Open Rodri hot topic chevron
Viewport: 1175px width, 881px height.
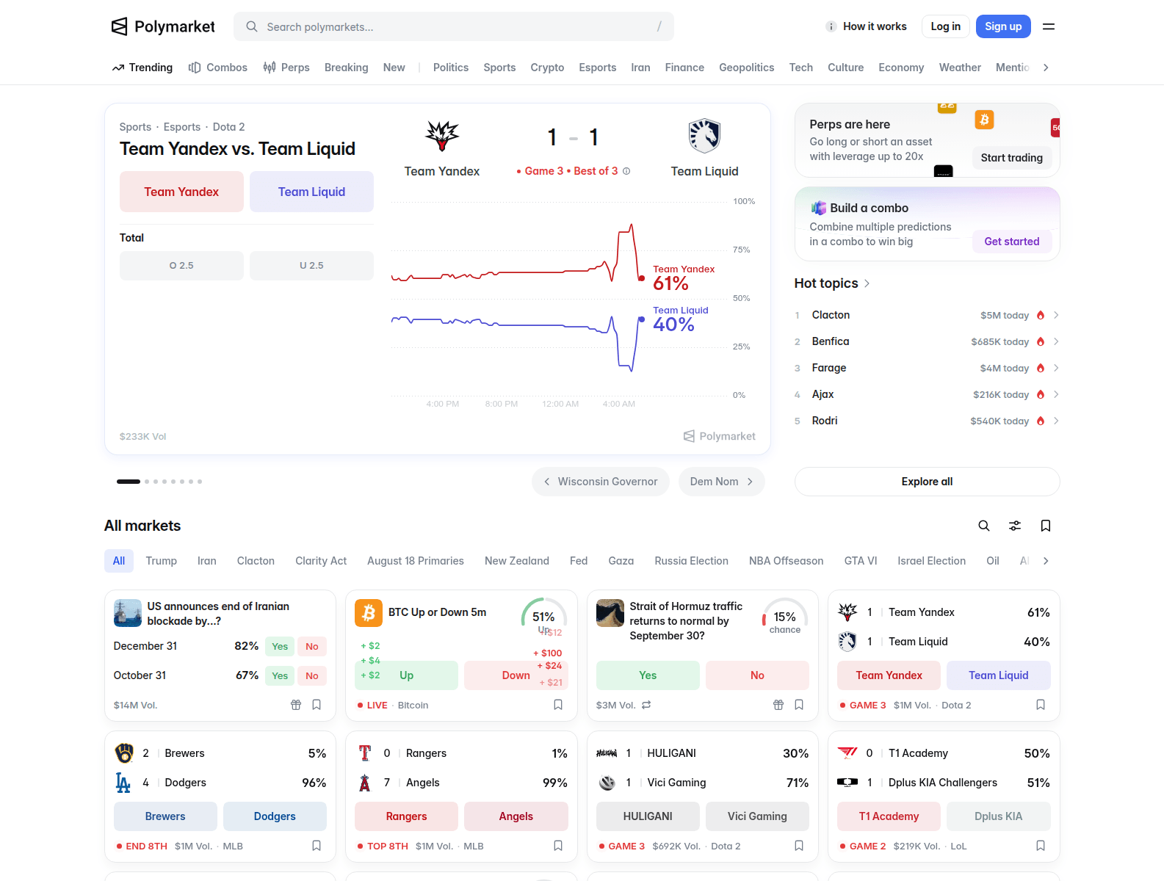click(x=1056, y=421)
